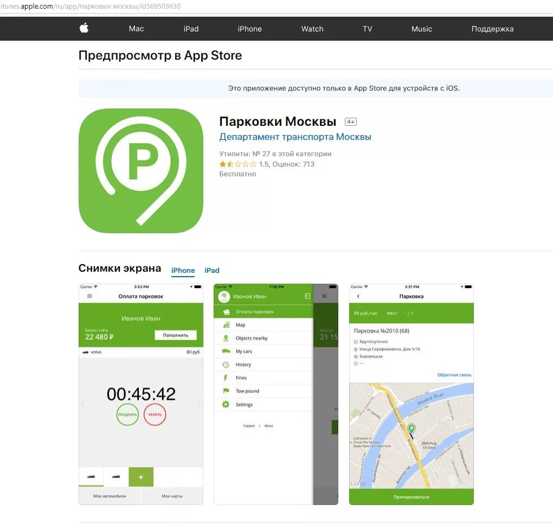The width and height of the screenshot is (553, 524).
Task: Click Objects nearby pin icon
Action: (x=226, y=338)
